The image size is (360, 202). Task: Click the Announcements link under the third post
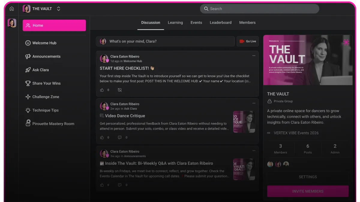[135, 156]
